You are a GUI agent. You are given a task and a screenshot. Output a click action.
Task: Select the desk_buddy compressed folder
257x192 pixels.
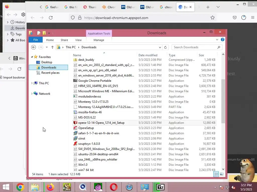pos(144,60)
